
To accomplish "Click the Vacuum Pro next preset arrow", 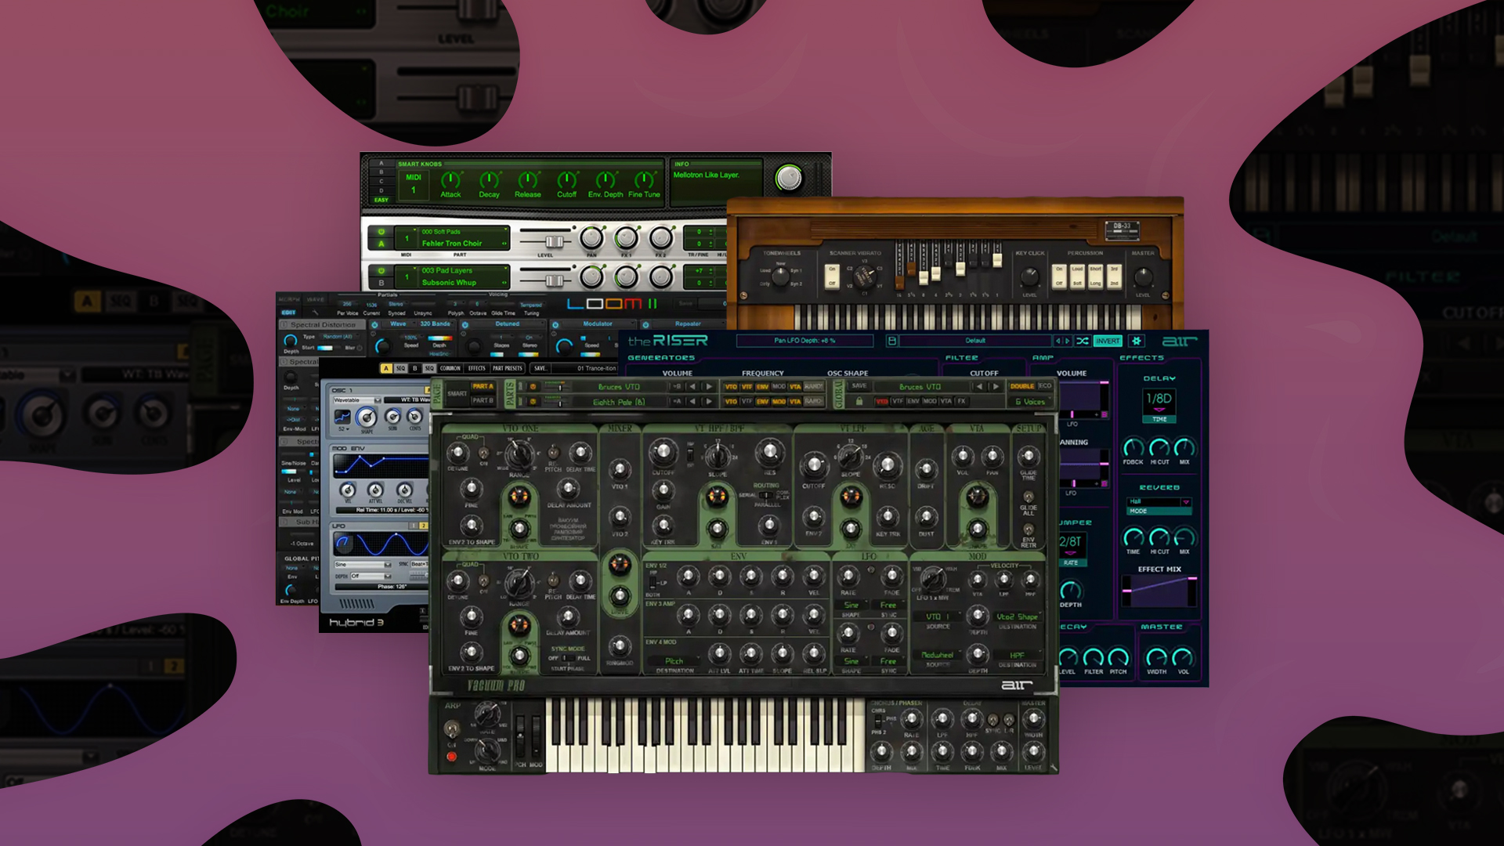I will pyautogui.click(x=996, y=387).
